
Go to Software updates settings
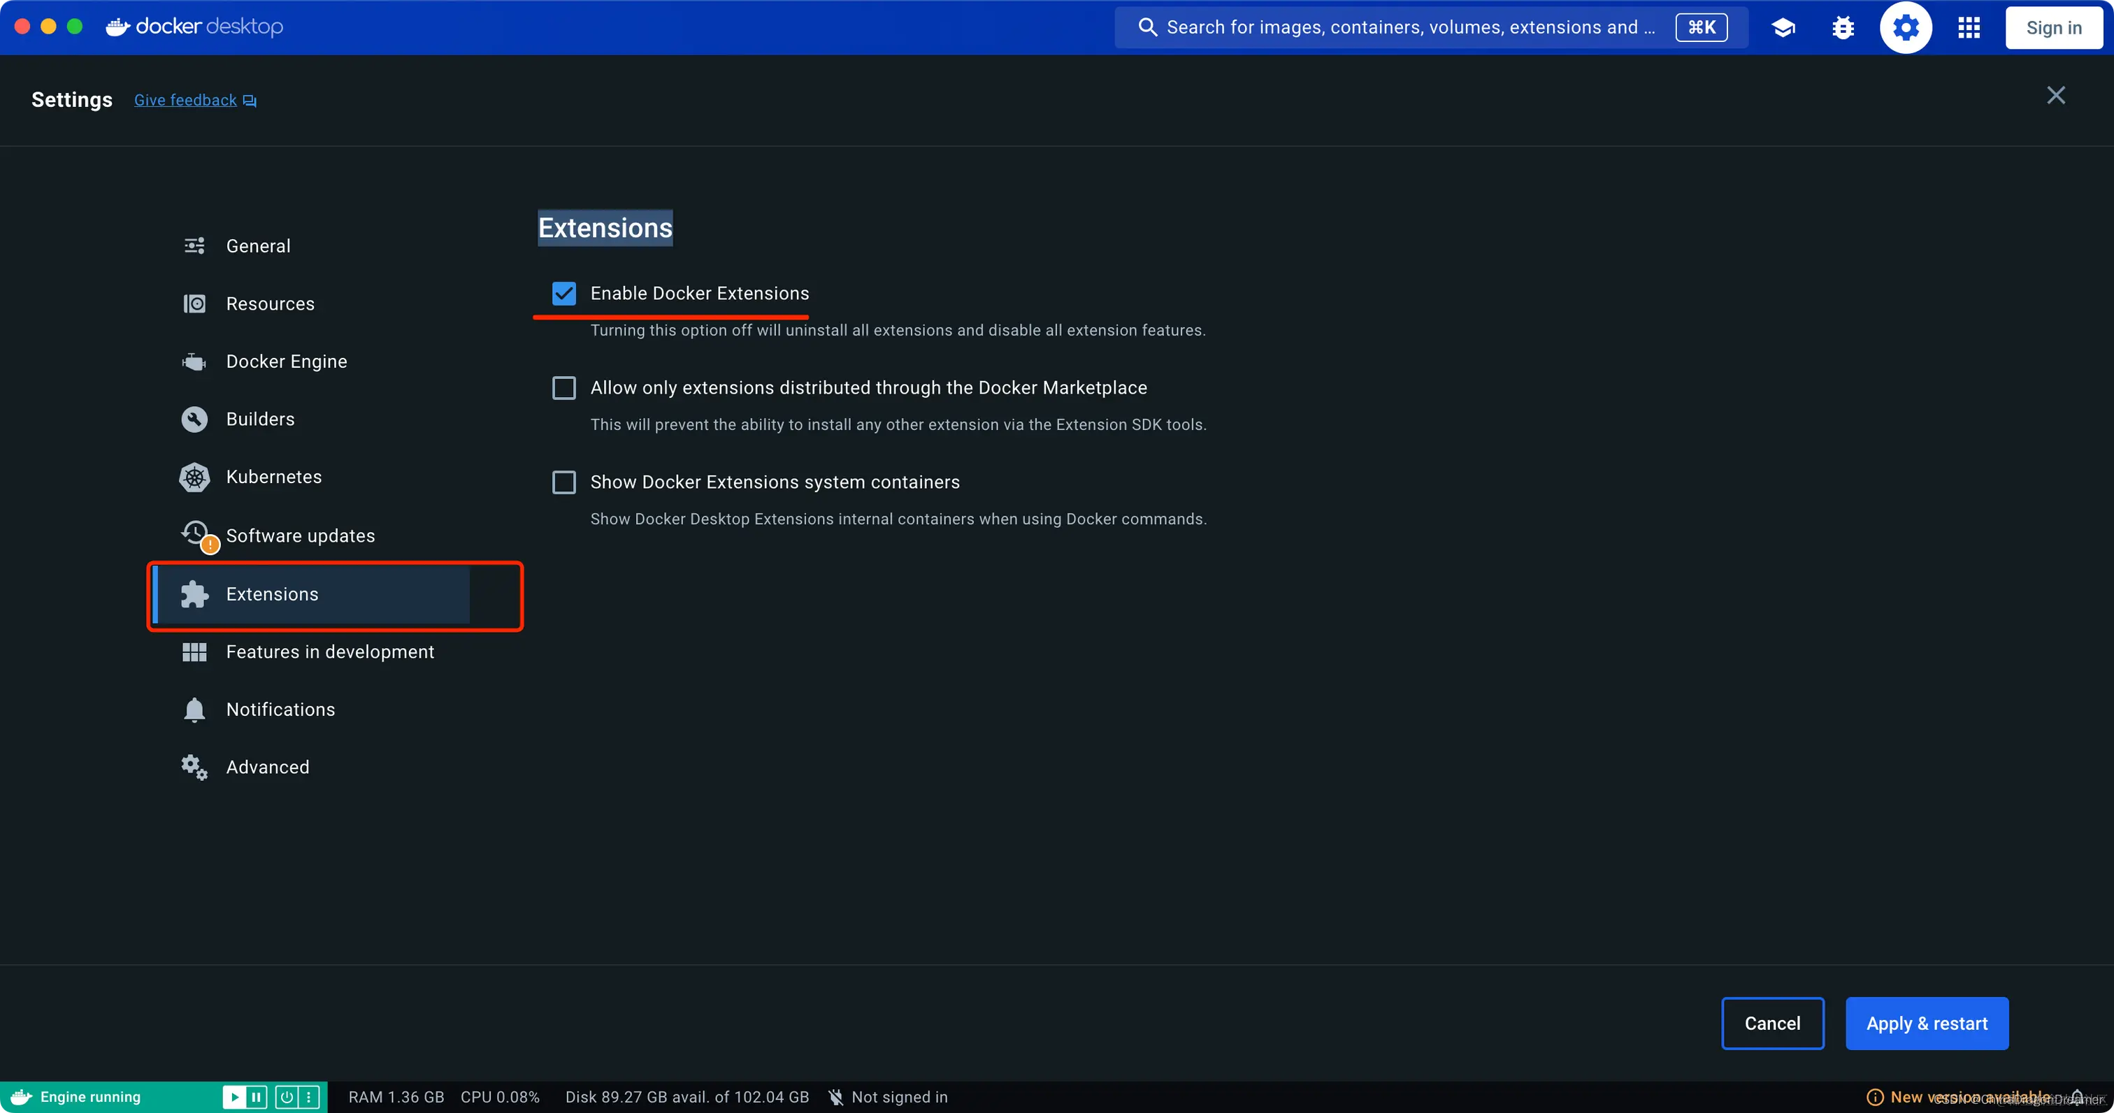click(299, 536)
